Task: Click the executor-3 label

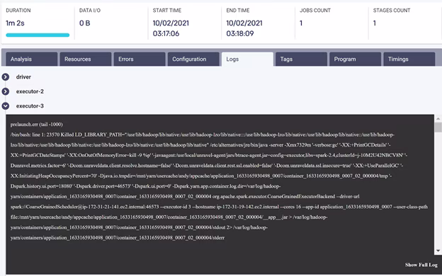Action: pyautogui.click(x=30, y=106)
